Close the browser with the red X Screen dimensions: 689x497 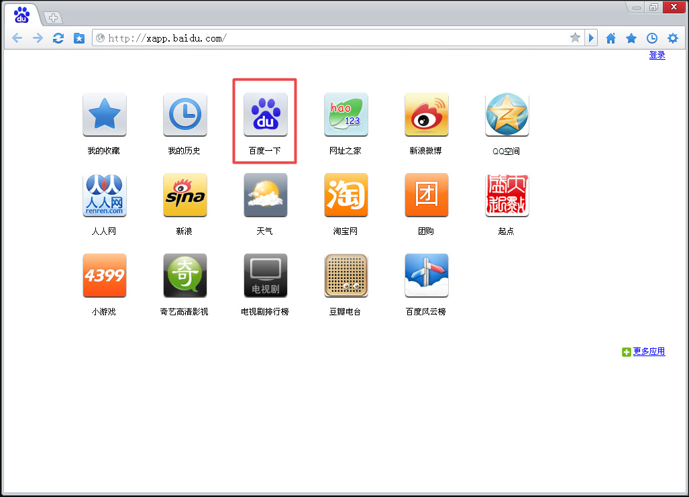point(674,7)
